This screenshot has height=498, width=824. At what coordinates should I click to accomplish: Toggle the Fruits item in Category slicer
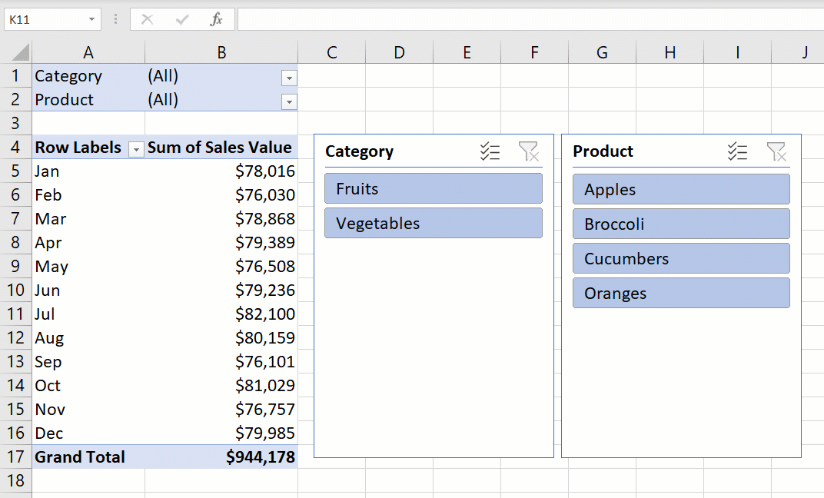pyautogui.click(x=433, y=188)
